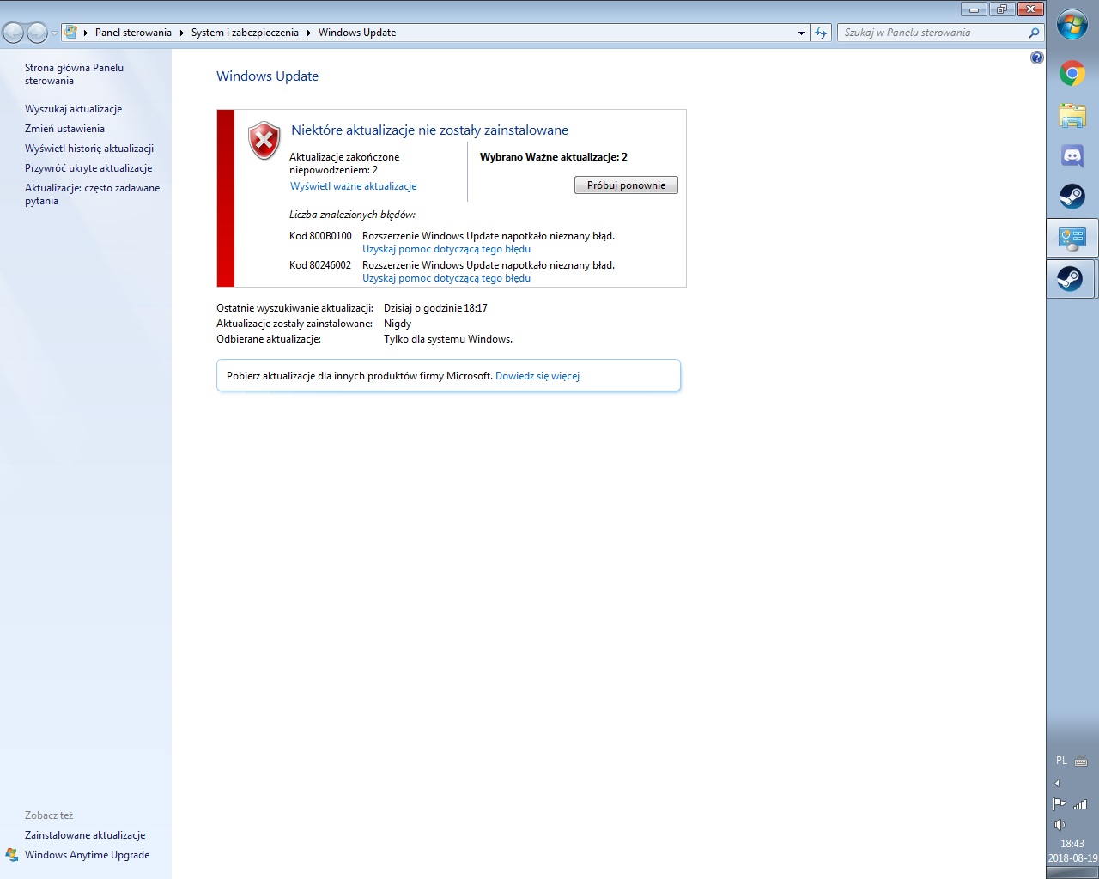Switch to the running Steam window icon
This screenshot has height=879, width=1099.
(1070, 279)
